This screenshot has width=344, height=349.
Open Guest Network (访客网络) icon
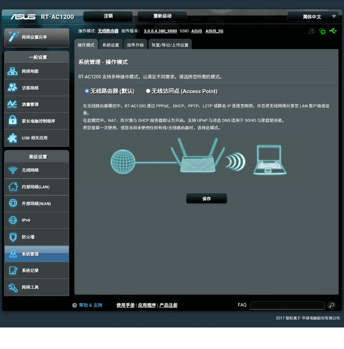pyautogui.click(x=12, y=87)
